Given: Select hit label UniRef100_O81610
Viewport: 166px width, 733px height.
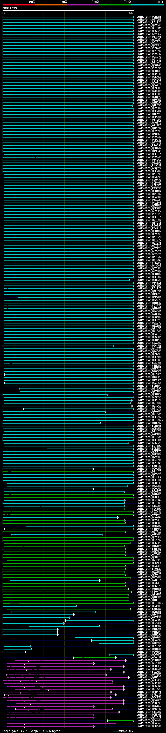Looking at the screenshot, I should (149, 42).
